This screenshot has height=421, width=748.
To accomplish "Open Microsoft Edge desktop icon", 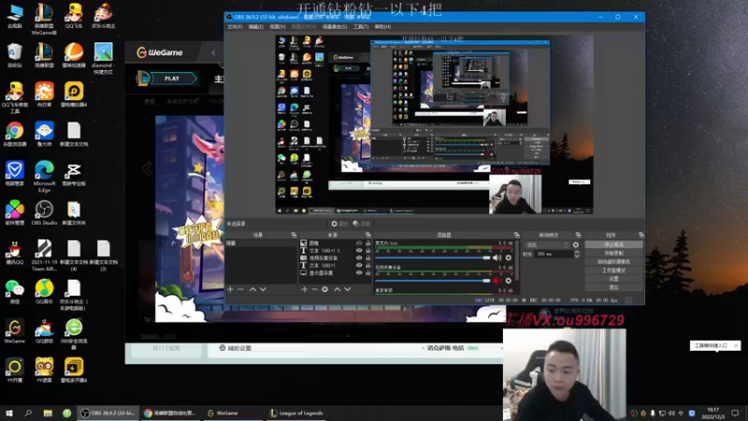I will (x=44, y=176).
